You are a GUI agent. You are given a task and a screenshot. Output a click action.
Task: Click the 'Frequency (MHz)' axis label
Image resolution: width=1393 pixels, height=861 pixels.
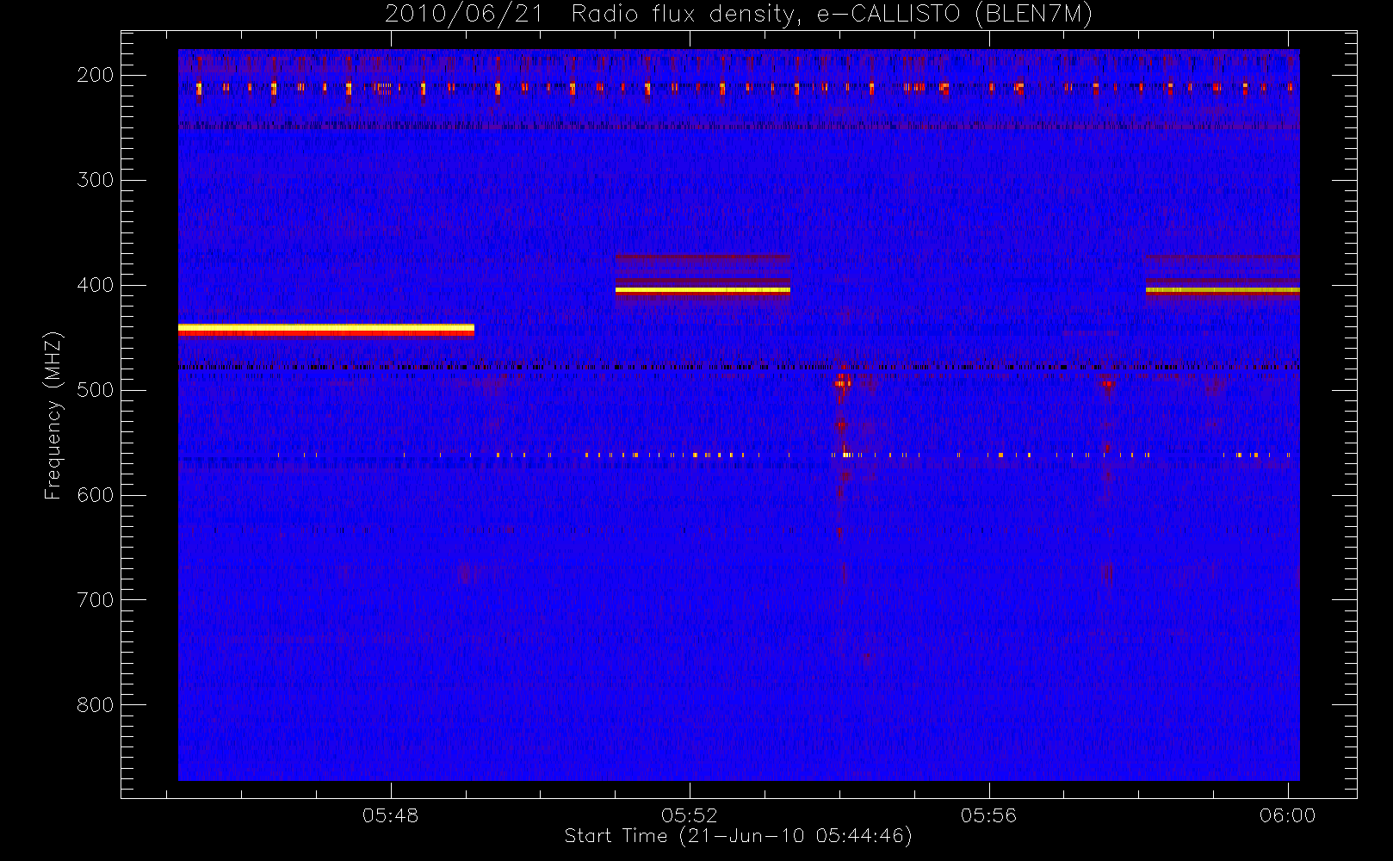pos(53,415)
